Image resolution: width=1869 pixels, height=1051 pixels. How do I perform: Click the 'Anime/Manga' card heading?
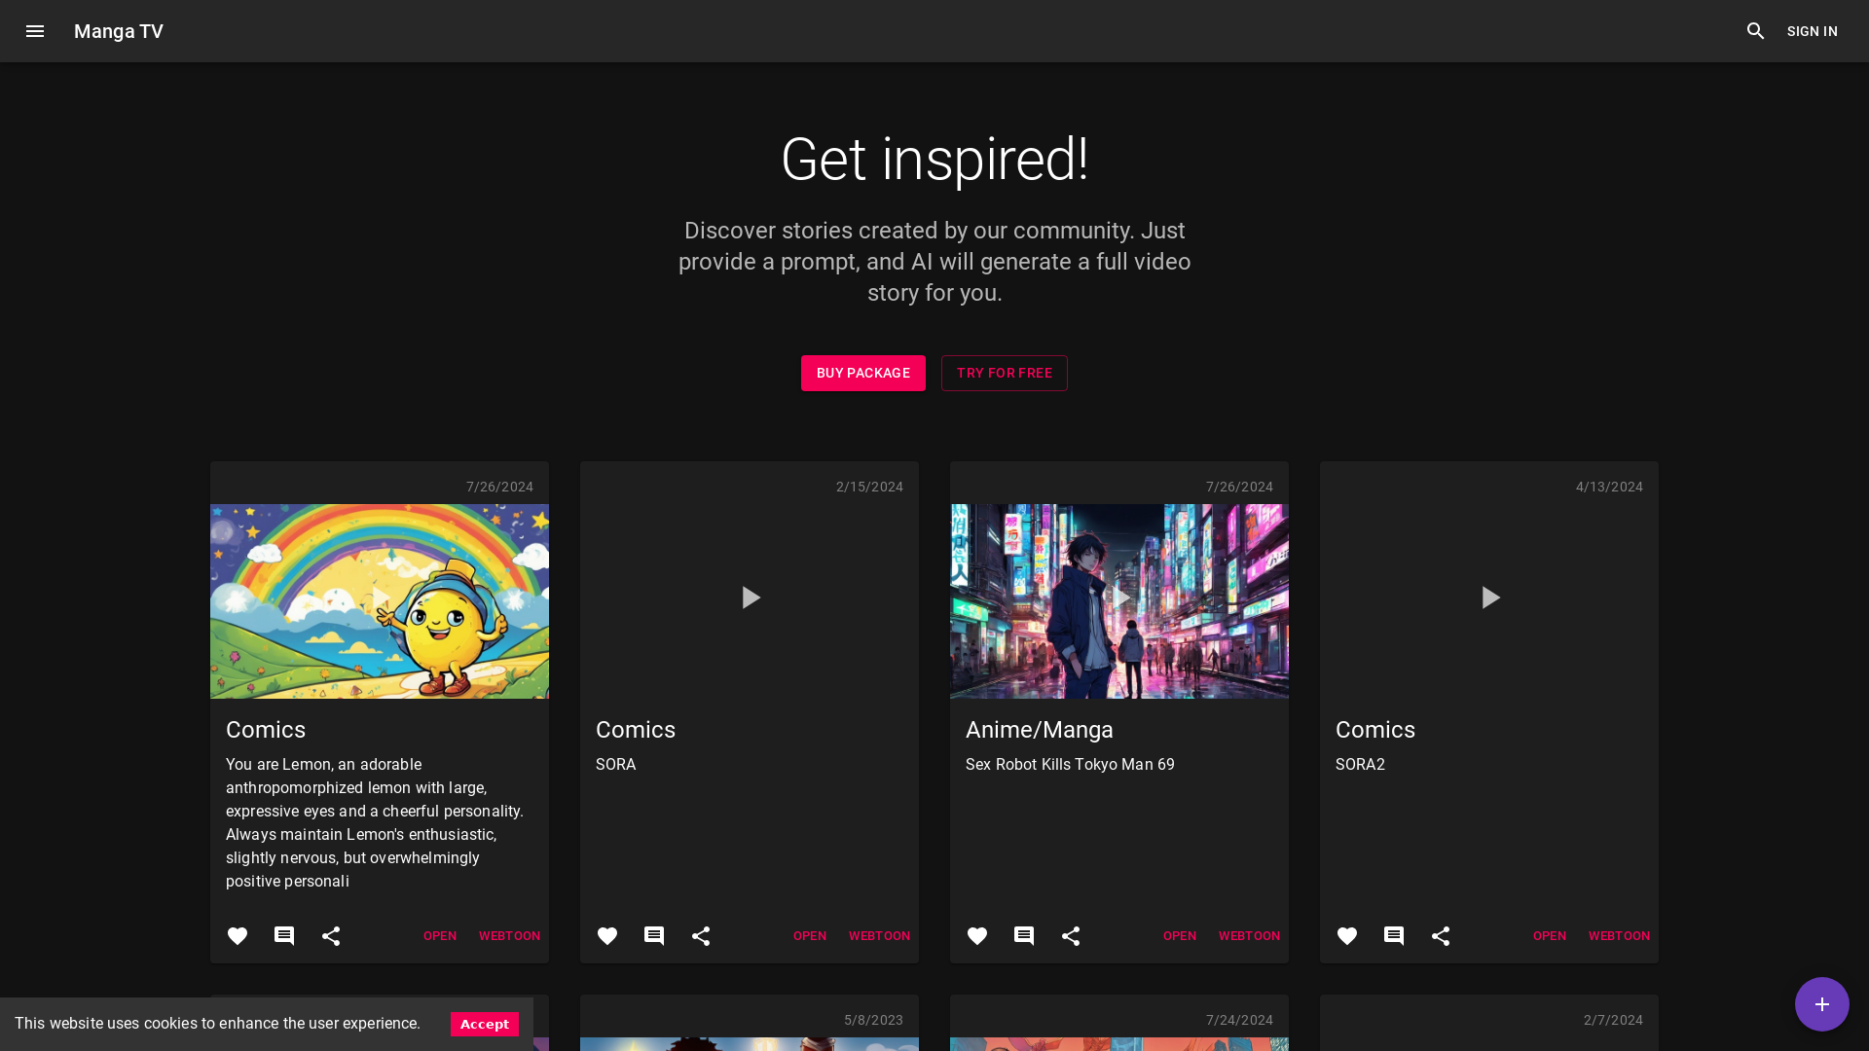(x=1040, y=730)
